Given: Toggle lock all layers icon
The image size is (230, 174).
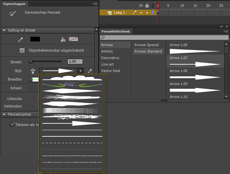Looking at the screenshot, I should click(147, 6).
